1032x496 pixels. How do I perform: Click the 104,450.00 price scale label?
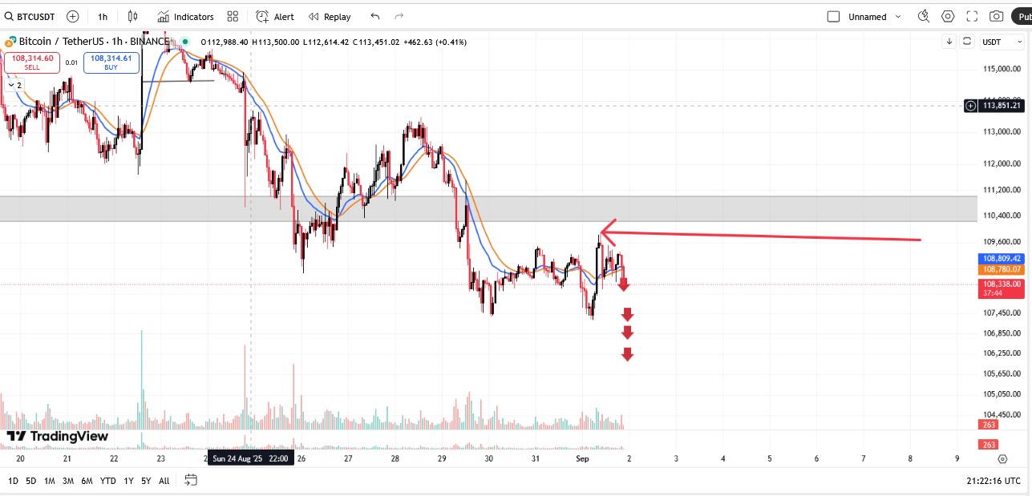click(1001, 414)
